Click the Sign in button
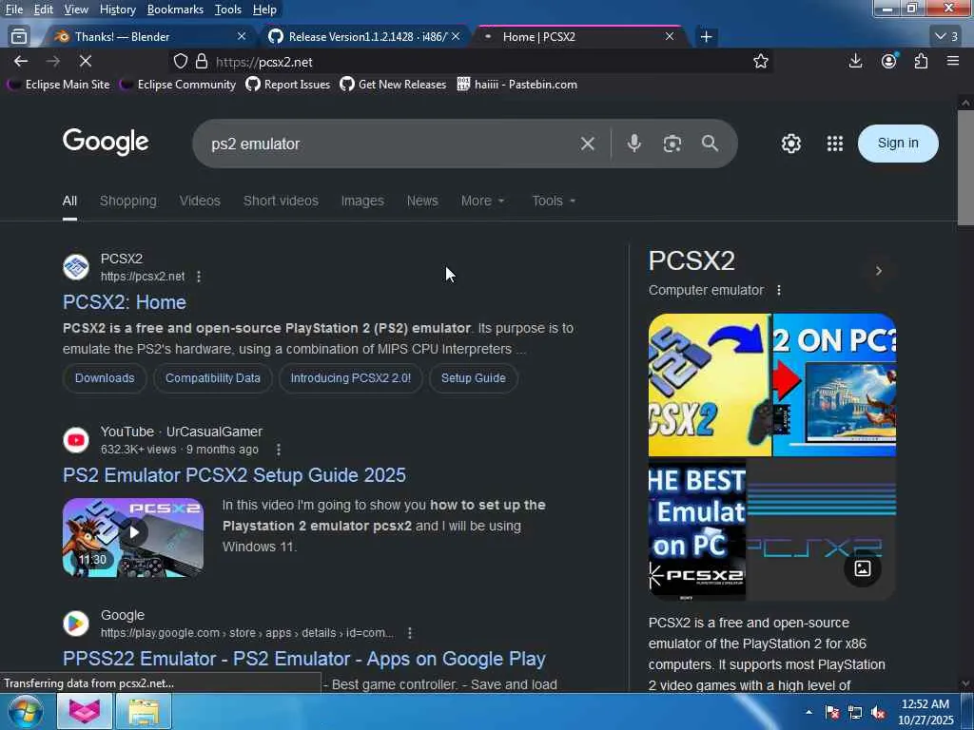 coord(898,144)
